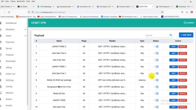Expand the Users sidebar chevron
Viewport: 196px width, 110px height.
click(x=25, y=36)
